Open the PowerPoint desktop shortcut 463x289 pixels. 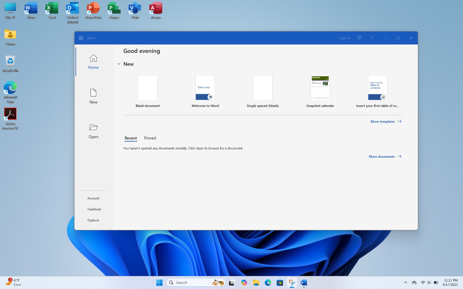click(93, 11)
